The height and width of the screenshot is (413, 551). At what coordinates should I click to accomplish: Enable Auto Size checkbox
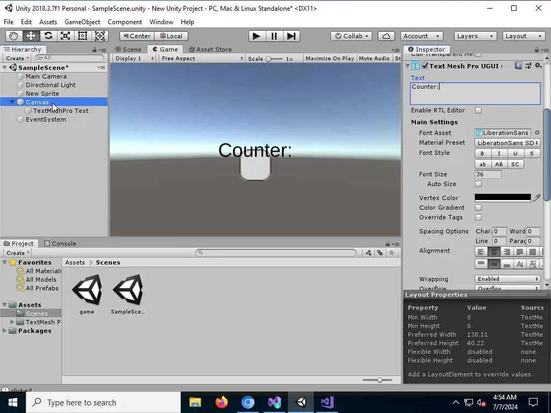[x=478, y=184]
